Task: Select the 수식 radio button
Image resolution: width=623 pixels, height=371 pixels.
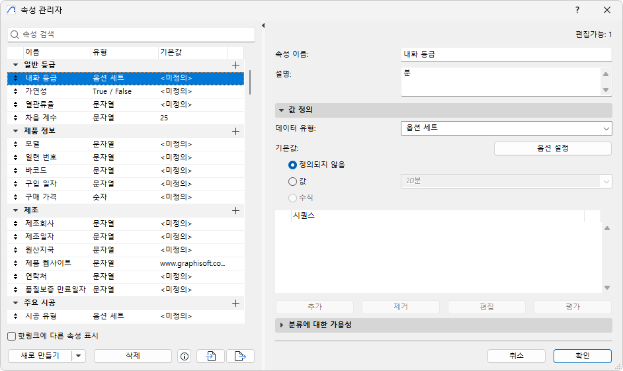Action: [x=292, y=198]
